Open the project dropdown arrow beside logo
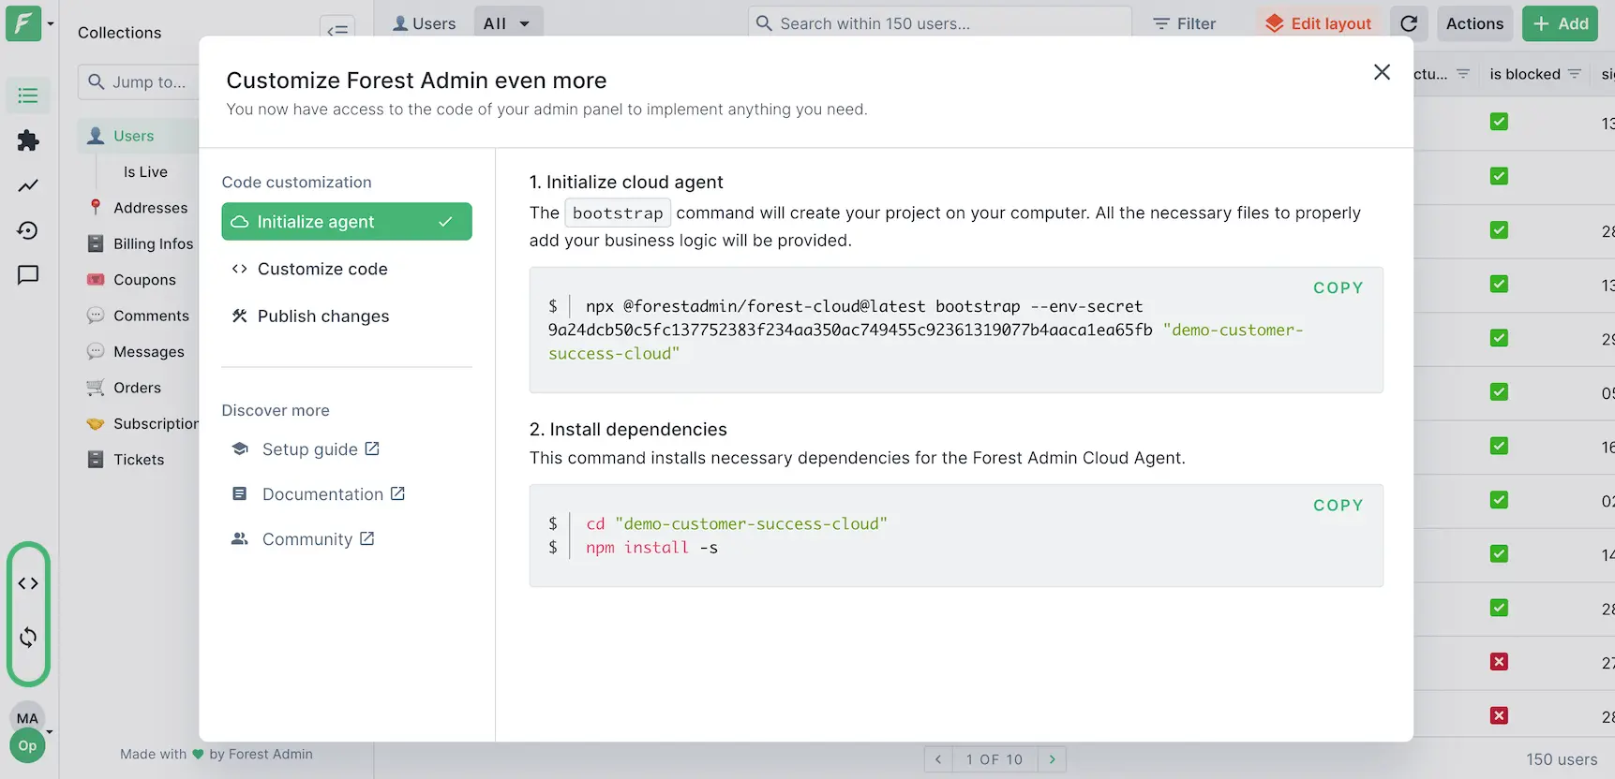Image resolution: width=1615 pixels, height=779 pixels. [x=51, y=23]
